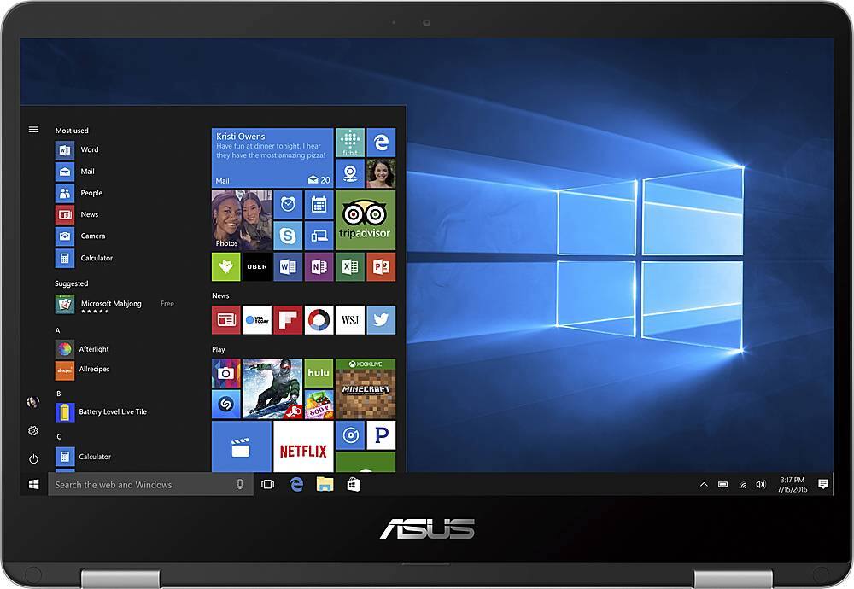Open the Netflix tile
The width and height of the screenshot is (854, 589).
coord(301,447)
